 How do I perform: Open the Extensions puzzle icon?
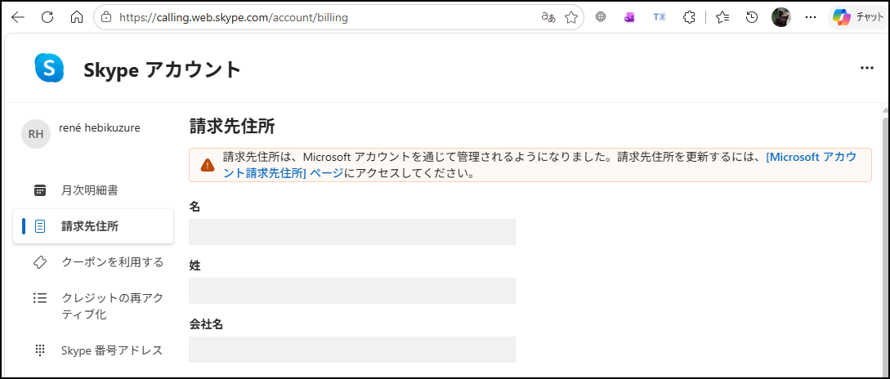tap(689, 18)
